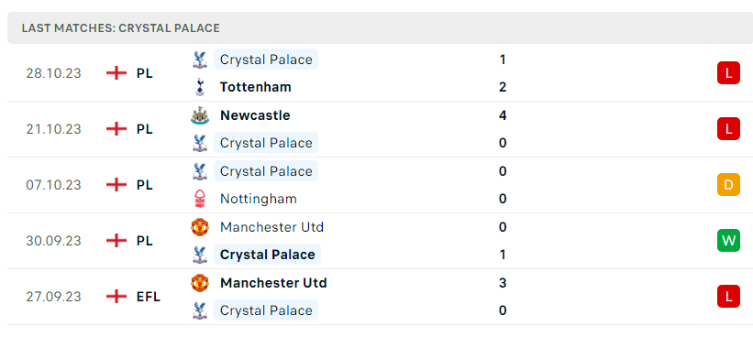Screen dimensions: 753x337
Task: Click the Newcastle club crest icon
Action: [x=200, y=115]
